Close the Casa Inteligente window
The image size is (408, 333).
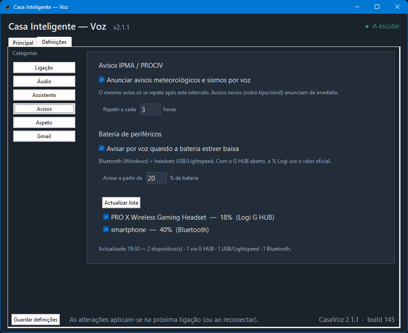point(397,7)
